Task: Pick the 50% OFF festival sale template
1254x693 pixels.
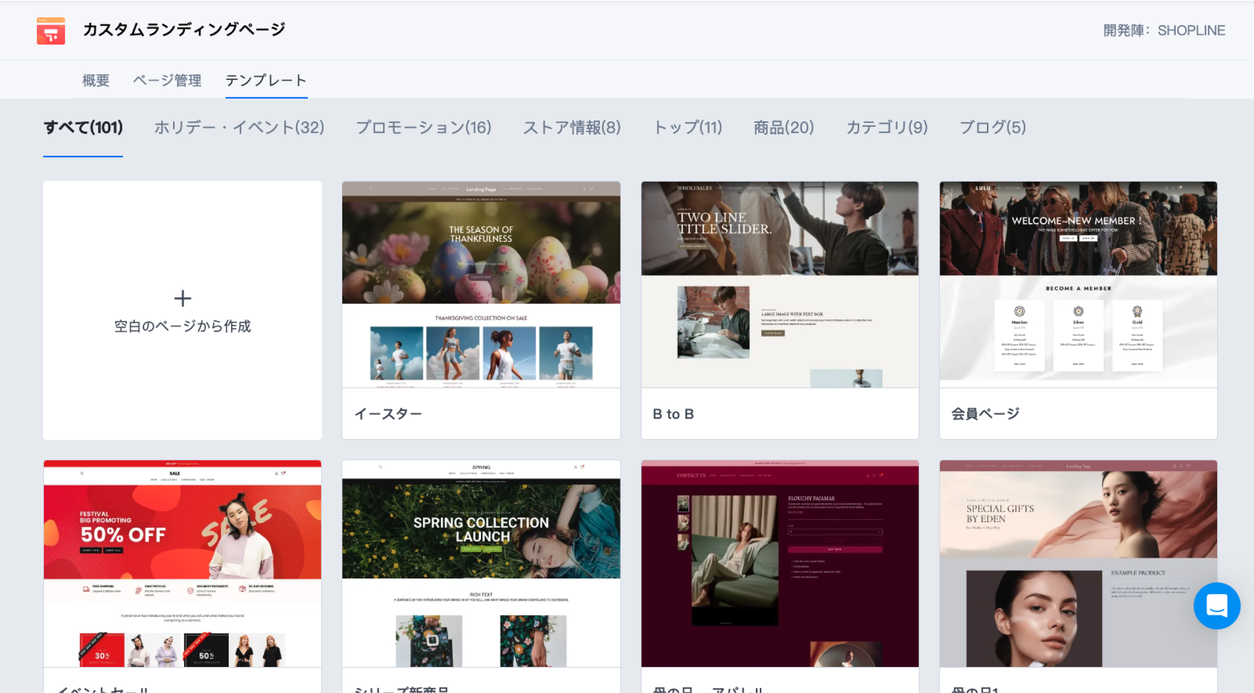Action: tap(182, 563)
